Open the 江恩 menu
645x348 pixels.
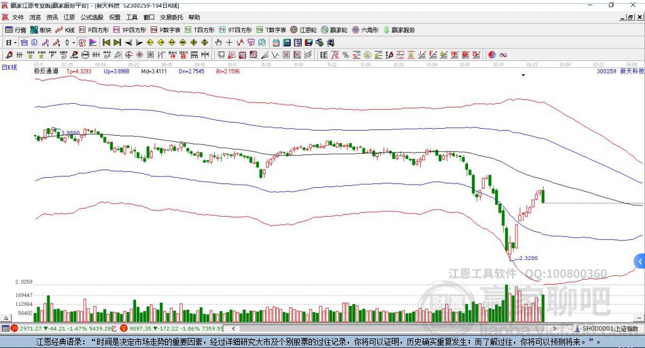point(69,17)
